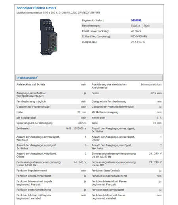
Task: Click 'Bemessungssteuerspeisespannung Us bei AC 60 Hz' label
Action: (x=38, y=164)
